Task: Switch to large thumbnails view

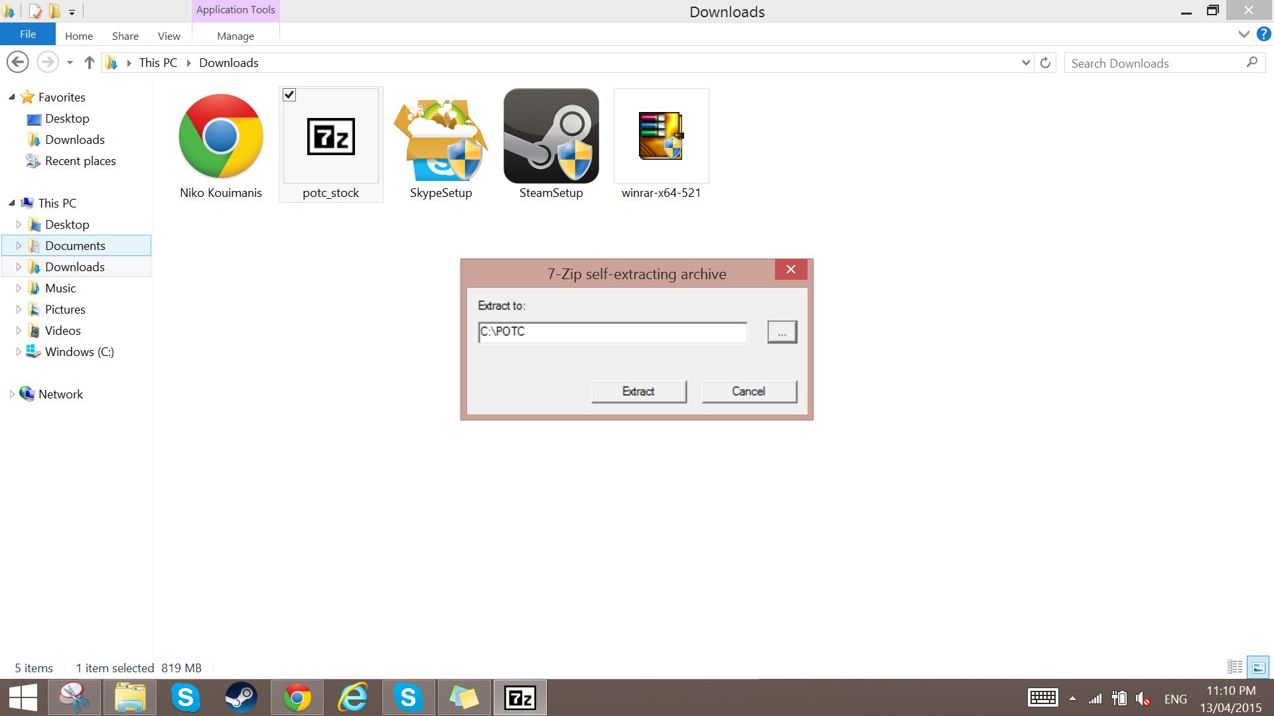Action: point(1258,667)
